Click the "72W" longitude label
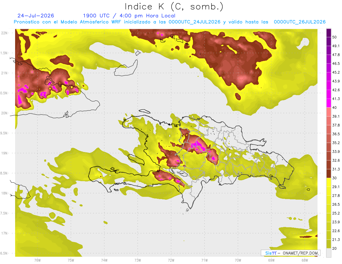Viewport: 342px width, 264px height. pos(171,260)
